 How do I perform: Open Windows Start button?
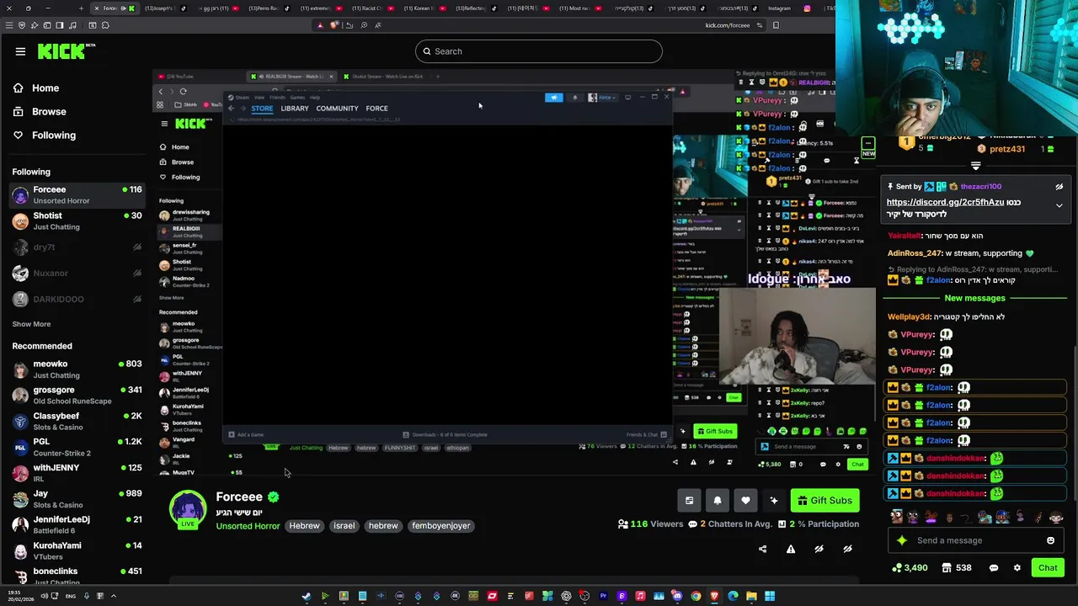[770, 596]
